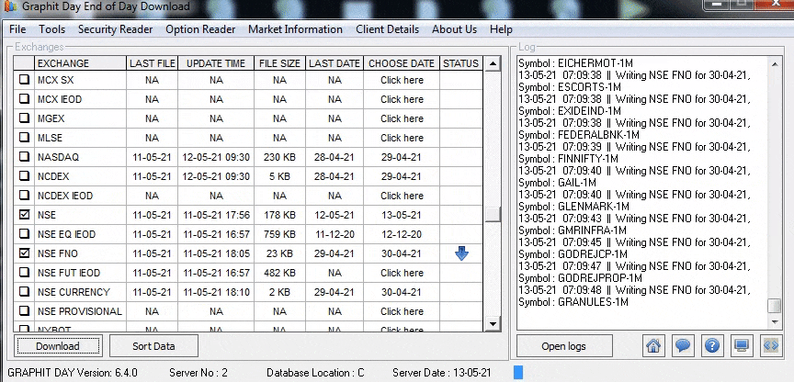Click the monitor screen icon button
Image resolution: width=794 pixels, height=382 pixels.
pyautogui.click(x=742, y=345)
